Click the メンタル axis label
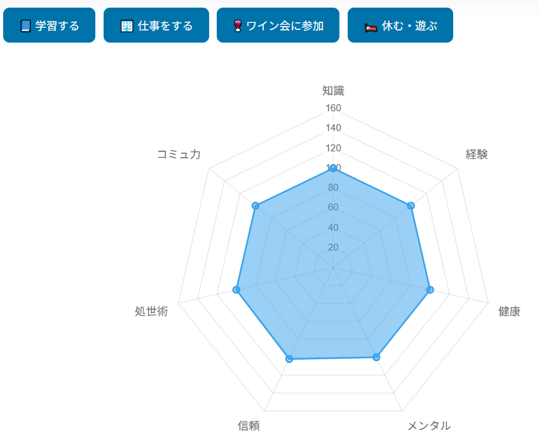Viewport: 539px width, 447px height. [428, 425]
